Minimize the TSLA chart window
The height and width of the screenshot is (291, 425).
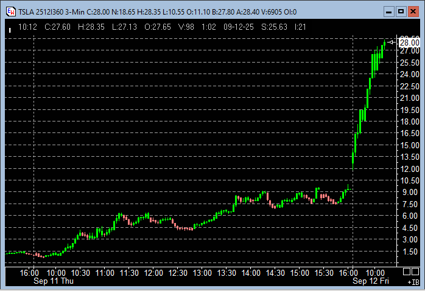pos(389,12)
